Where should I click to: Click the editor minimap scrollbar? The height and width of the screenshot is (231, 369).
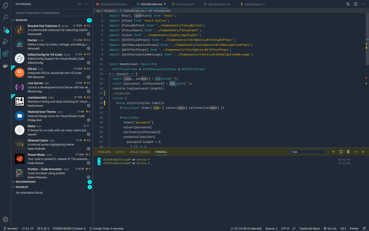(367, 39)
